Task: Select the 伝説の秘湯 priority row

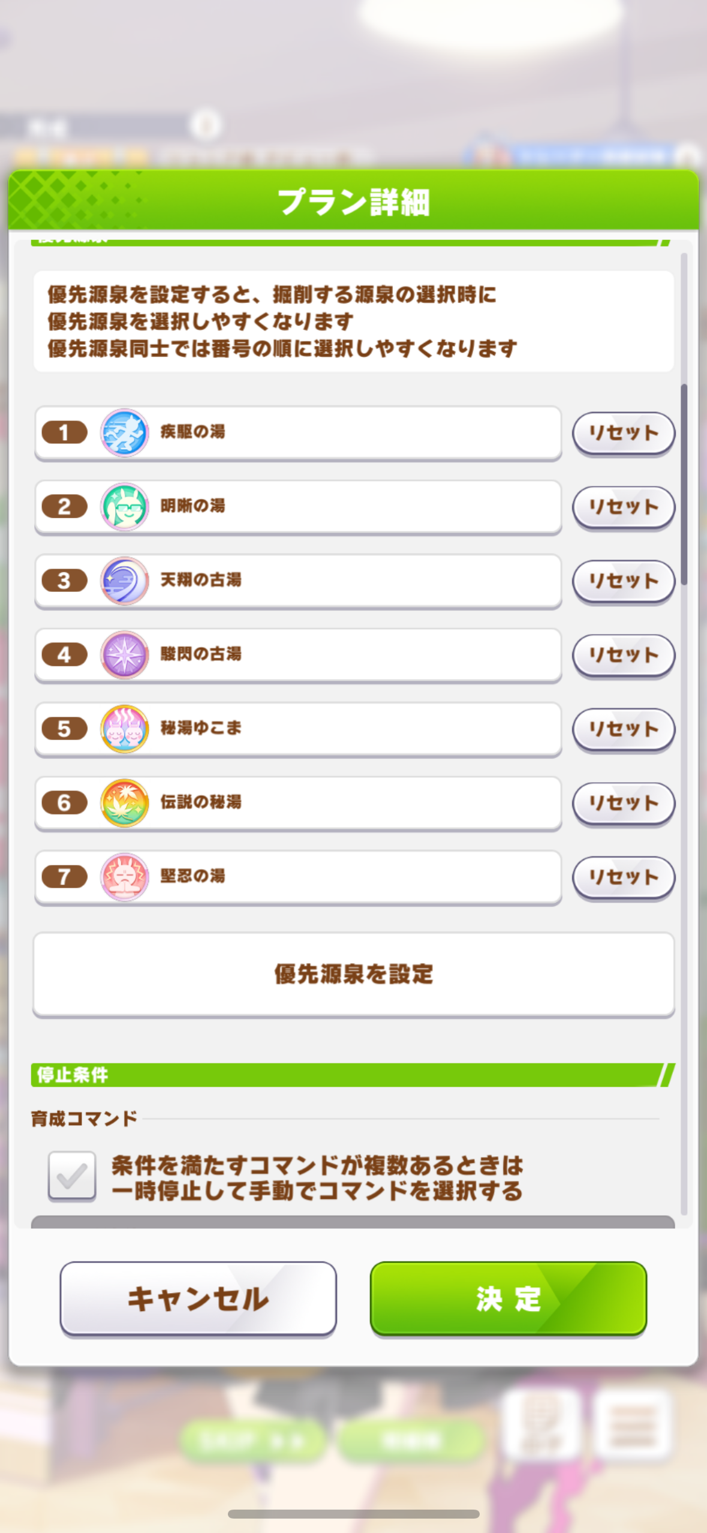Action: [x=360, y=803]
